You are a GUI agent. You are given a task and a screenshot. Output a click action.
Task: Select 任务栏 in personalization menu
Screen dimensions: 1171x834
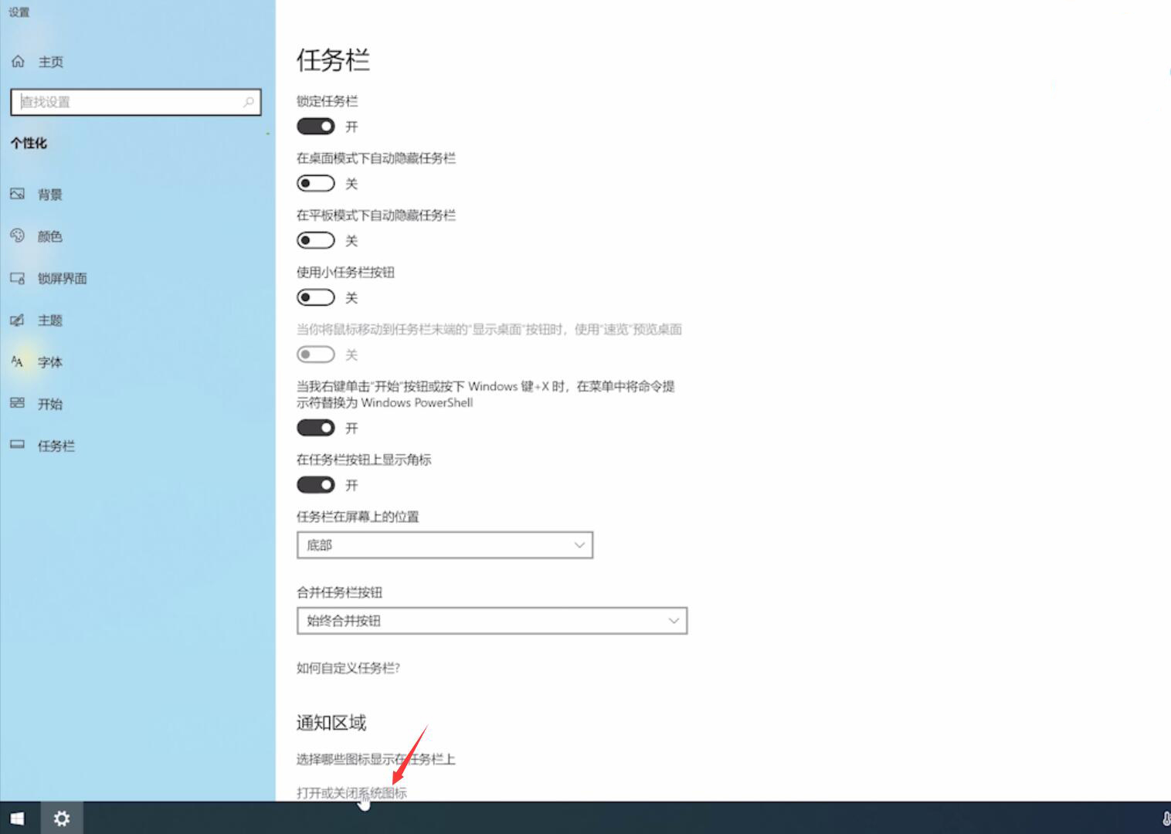[x=56, y=446]
